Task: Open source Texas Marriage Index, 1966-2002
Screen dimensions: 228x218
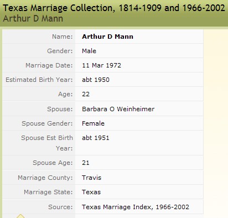Action: [136, 207]
